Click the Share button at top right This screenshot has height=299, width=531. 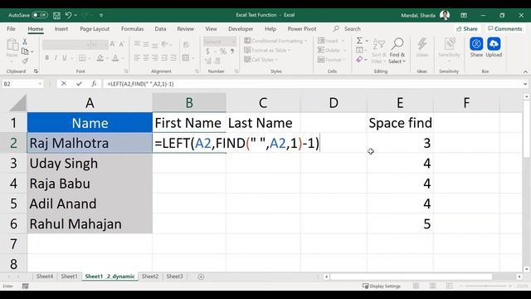coord(466,29)
